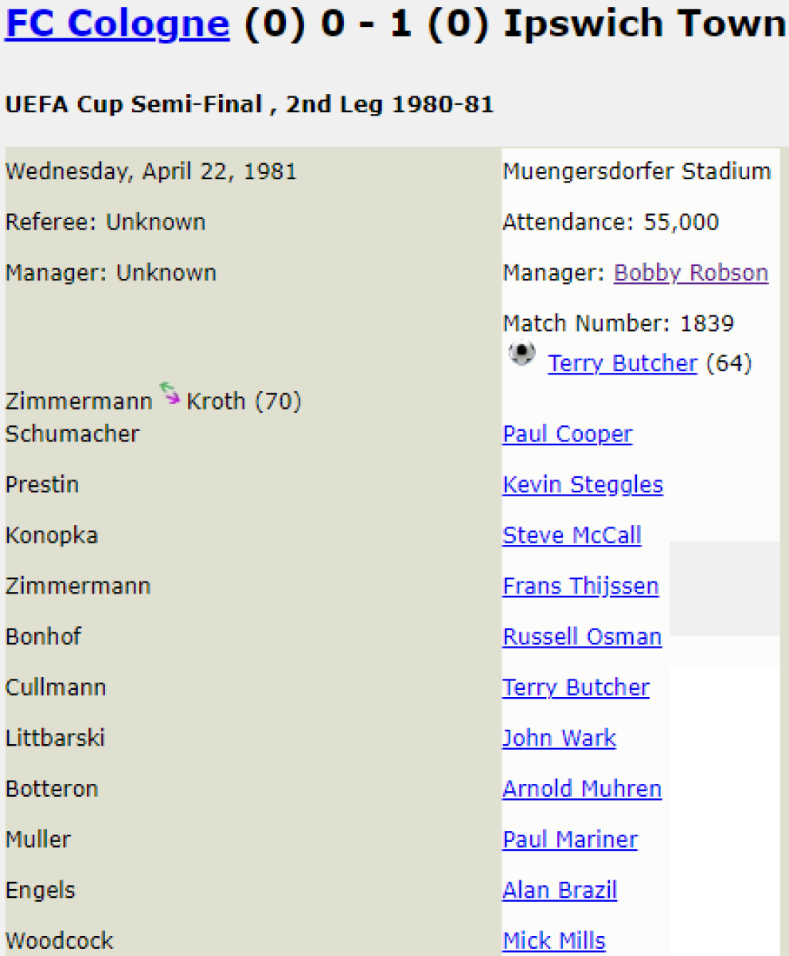Select the Paul Mariner link

(x=569, y=840)
